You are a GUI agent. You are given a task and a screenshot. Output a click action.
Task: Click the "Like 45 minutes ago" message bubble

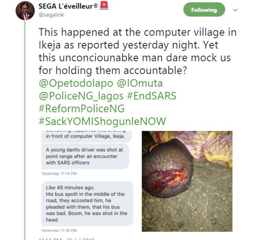coord(87,204)
